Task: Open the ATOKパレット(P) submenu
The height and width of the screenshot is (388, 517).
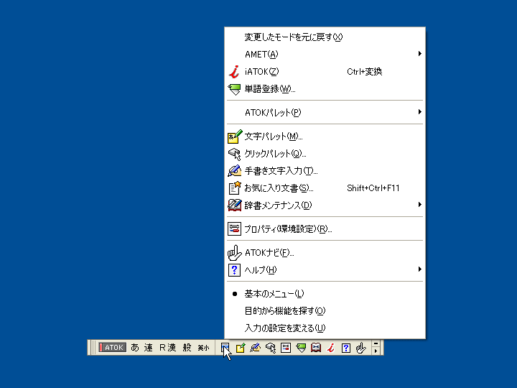Action: tap(325, 113)
